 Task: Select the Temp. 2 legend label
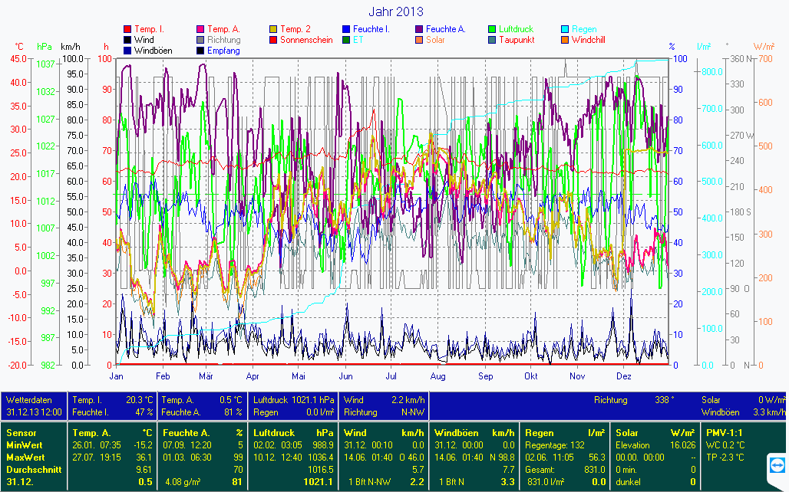coord(295,29)
